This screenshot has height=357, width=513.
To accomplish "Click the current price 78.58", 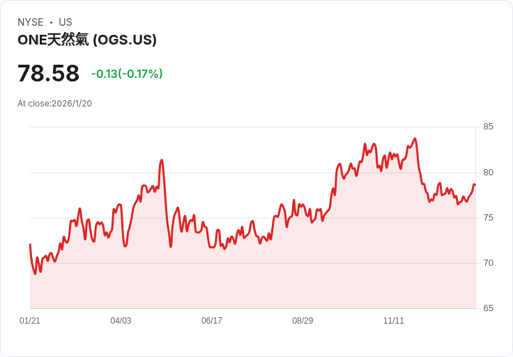I will coord(48,73).
